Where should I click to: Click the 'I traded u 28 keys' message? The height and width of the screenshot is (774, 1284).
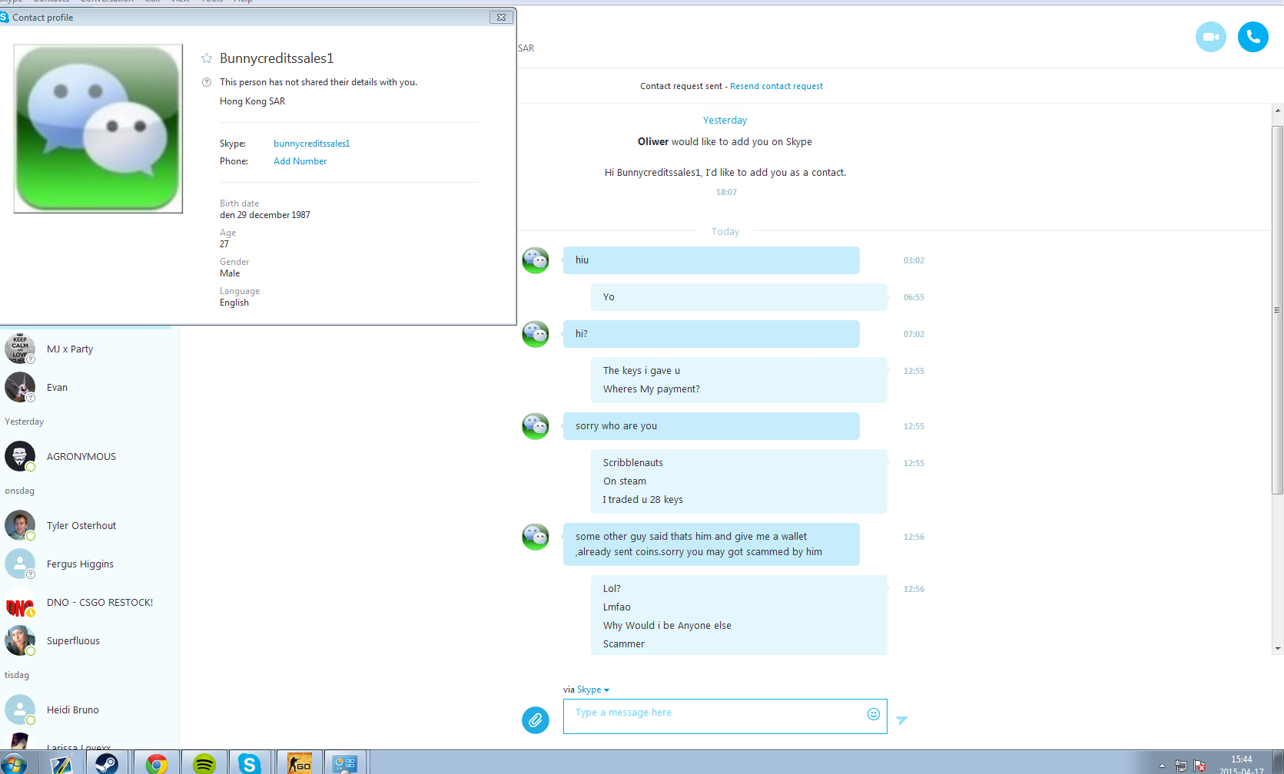[x=643, y=500]
